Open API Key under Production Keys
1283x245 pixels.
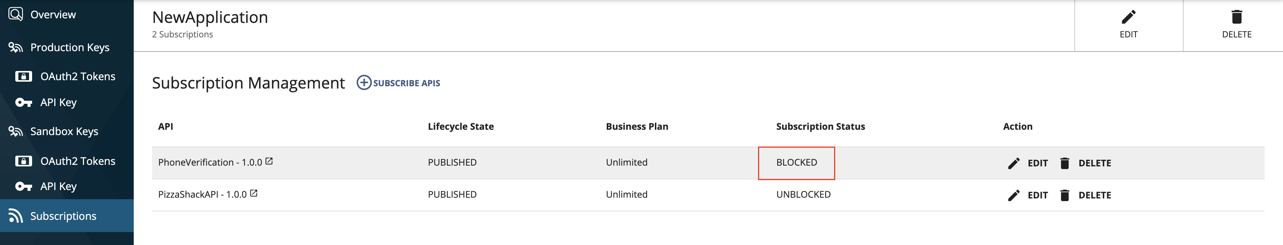click(58, 102)
